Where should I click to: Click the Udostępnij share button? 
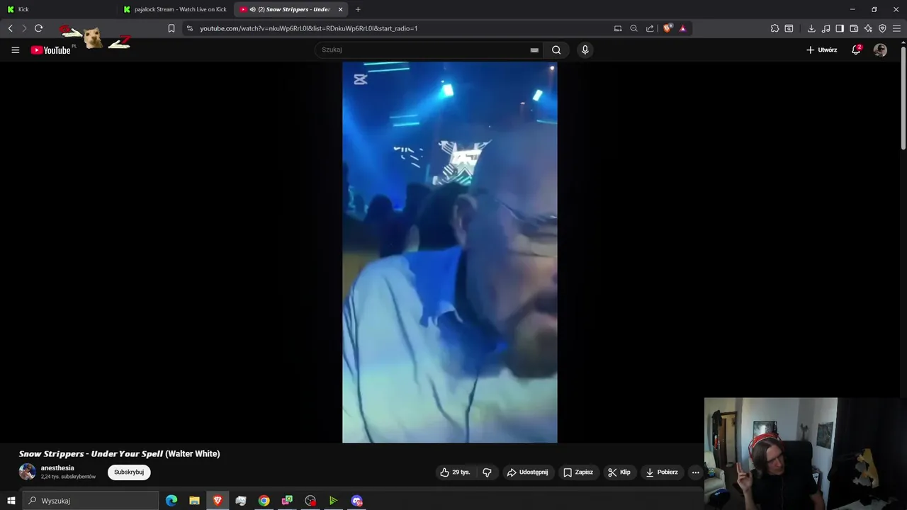pyautogui.click(x=528, y=472)
